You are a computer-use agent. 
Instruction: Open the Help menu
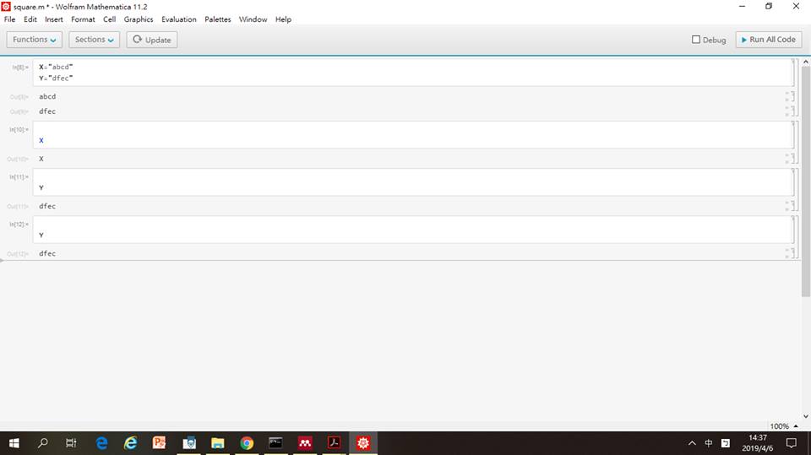pyautogui.click(x=283, y=19)
